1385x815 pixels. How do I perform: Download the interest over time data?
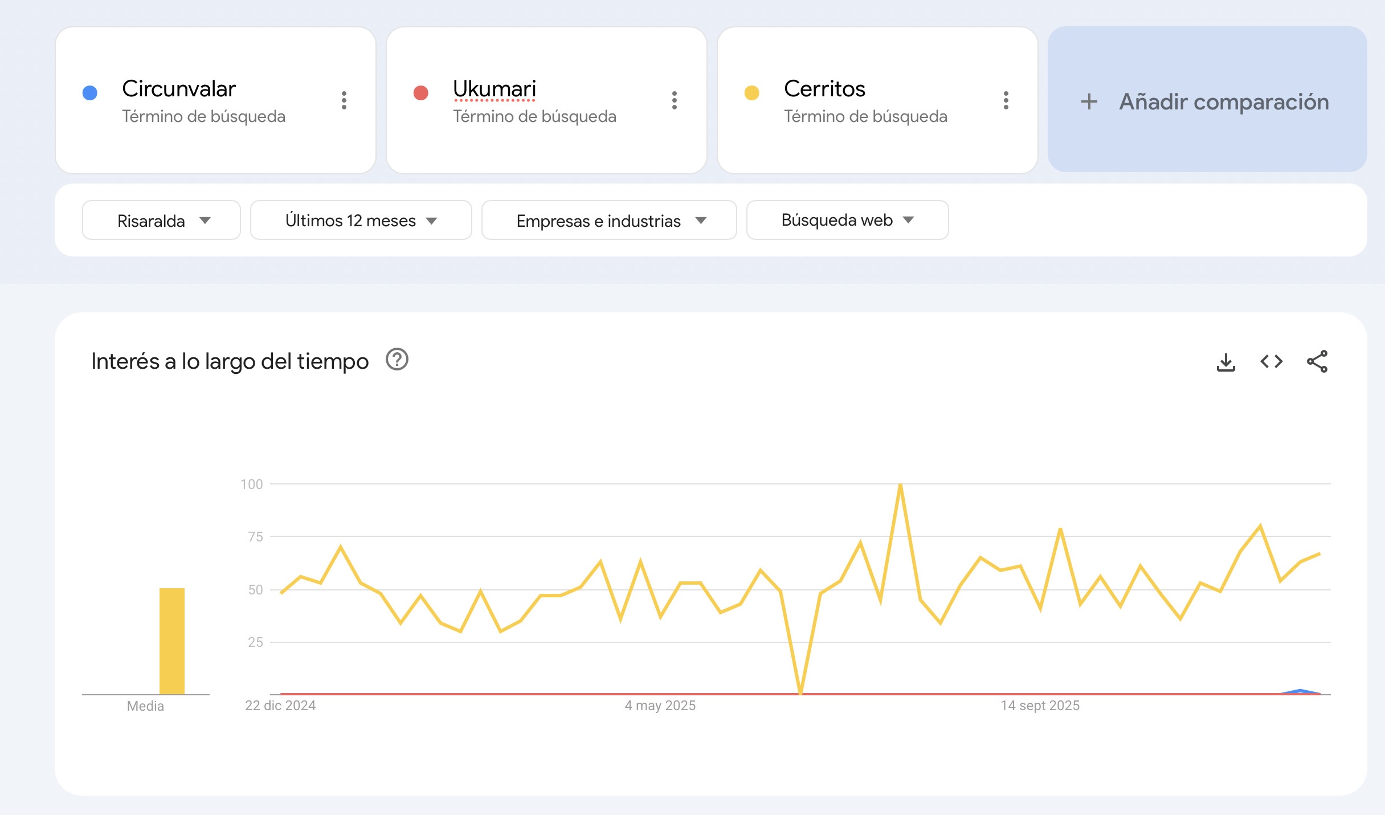(1226, 362)
